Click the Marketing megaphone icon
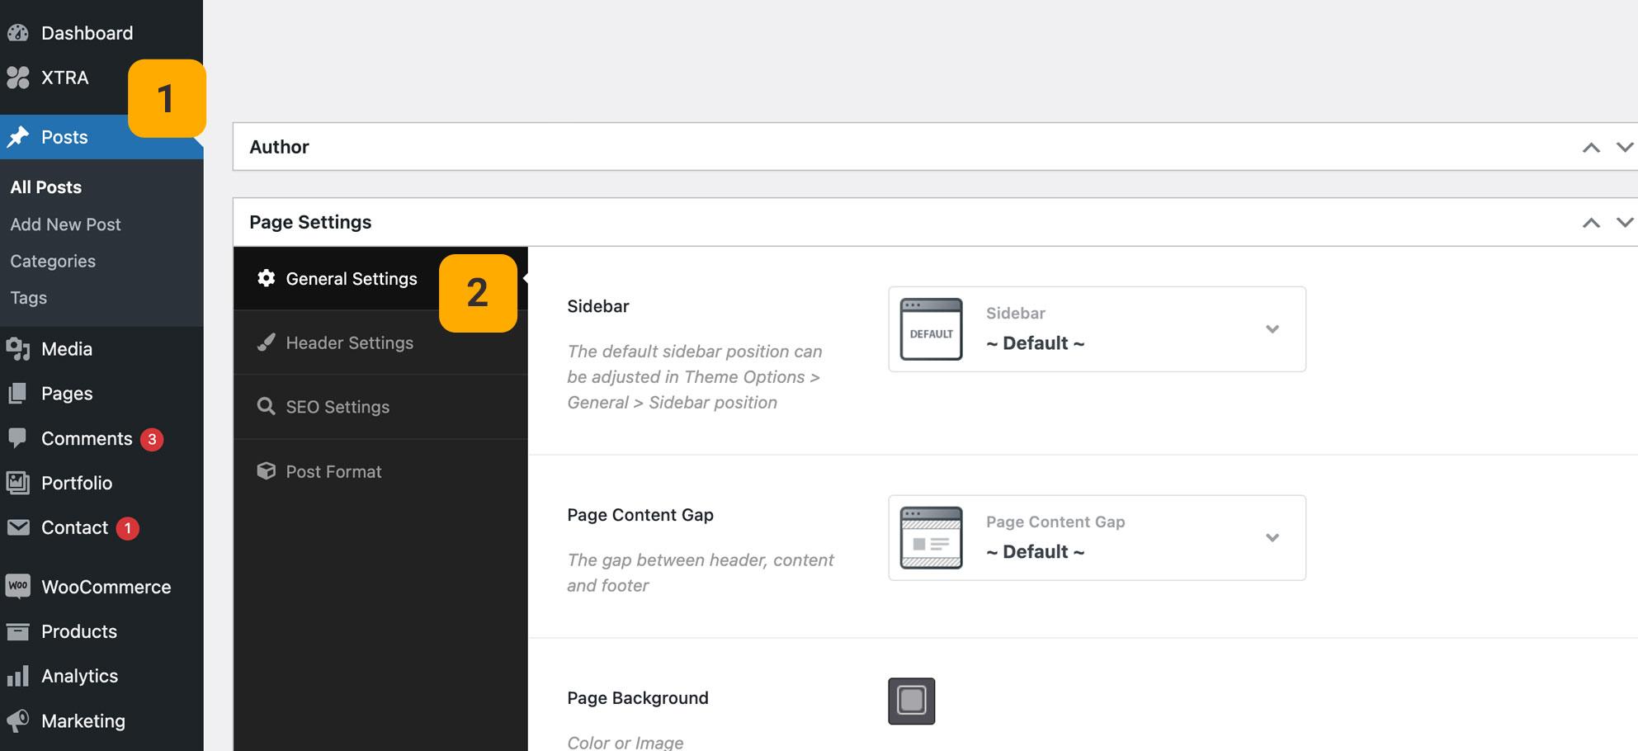The height and width of the screenshot is (751, 1638). tap(18, 720)
